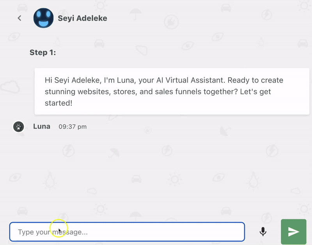Go back using the left chevron arrow
This screenshot has width=312, height=245.
click(x=19, y=18)
